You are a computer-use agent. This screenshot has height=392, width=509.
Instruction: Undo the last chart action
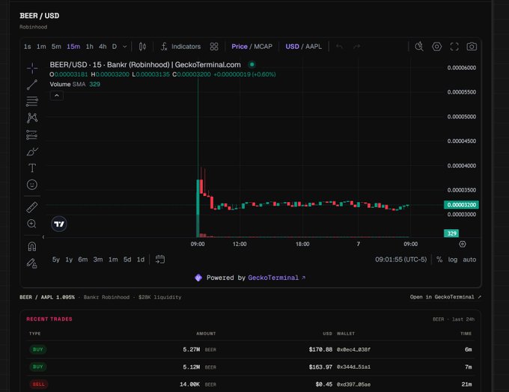(340, 46)
